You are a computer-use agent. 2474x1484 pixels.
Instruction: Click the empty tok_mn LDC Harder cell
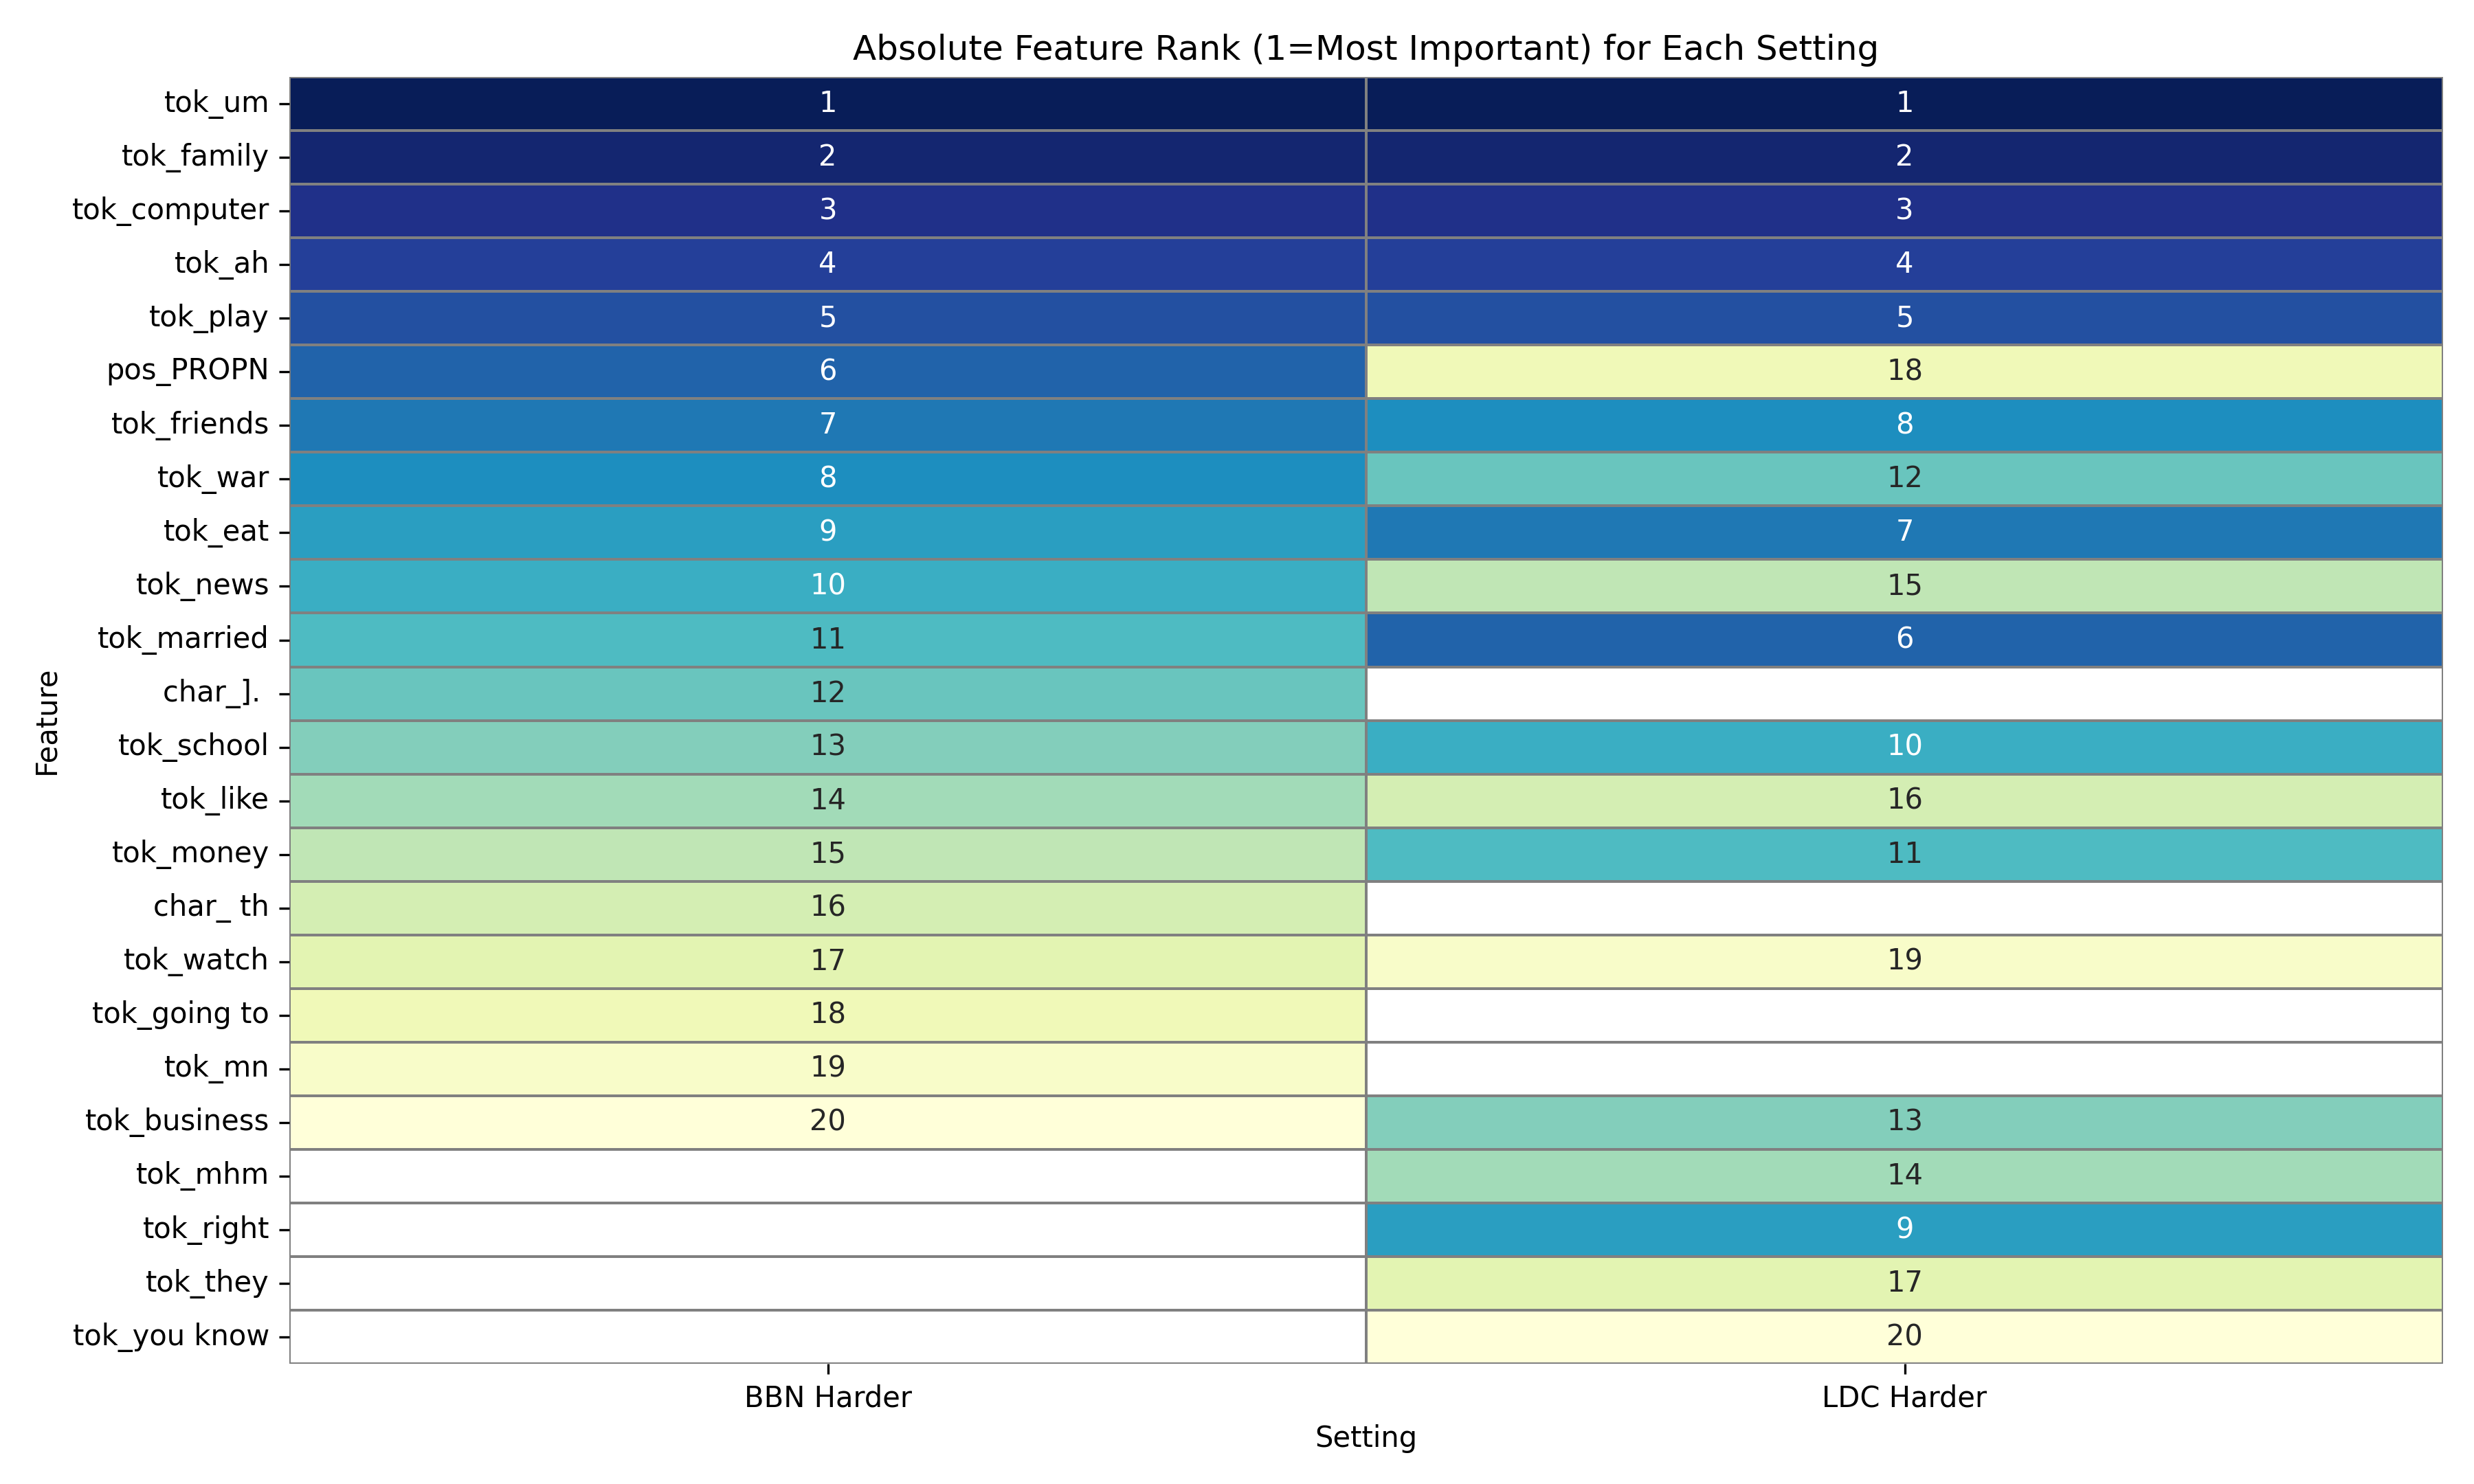pos(1903,1067)
